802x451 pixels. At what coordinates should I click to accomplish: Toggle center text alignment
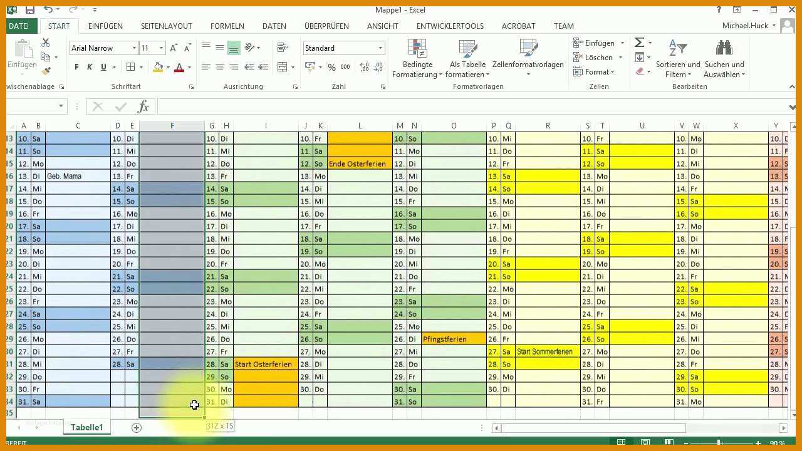(x=220, y=67)
